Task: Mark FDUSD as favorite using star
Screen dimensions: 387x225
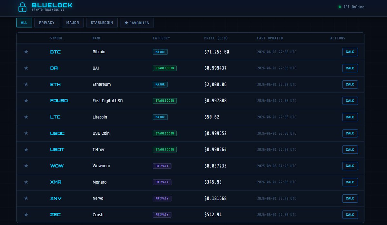Action: click(26, 101)
